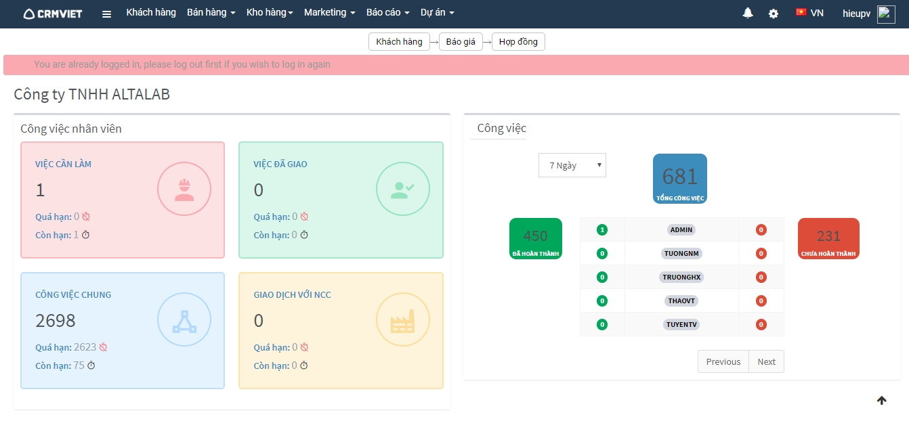Open the 450 Đã hoàn thành tile
909x421 pixels.
pyautogui.click(x=536, y=238)
